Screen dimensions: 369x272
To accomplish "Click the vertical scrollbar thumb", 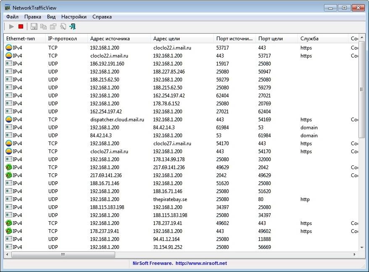I will [x=362, y=89].
